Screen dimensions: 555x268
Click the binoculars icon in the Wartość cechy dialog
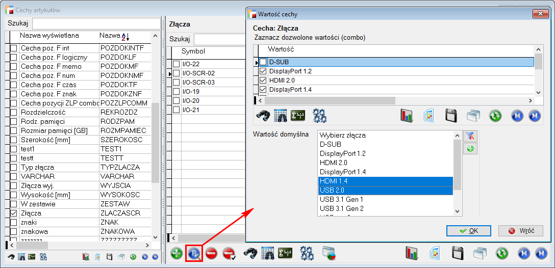click(263, 116)
